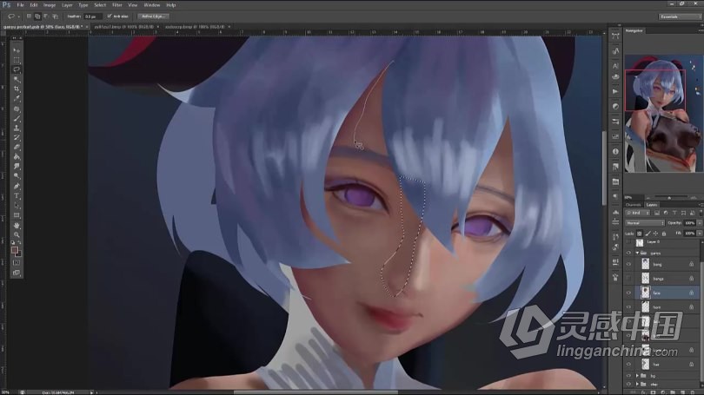Open the File menu

tap(21, 5)
